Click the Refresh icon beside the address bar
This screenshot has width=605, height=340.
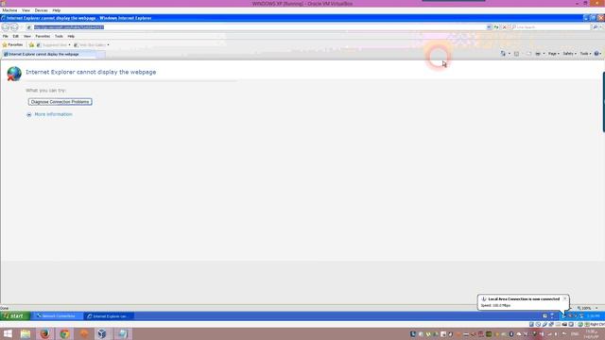496,27
